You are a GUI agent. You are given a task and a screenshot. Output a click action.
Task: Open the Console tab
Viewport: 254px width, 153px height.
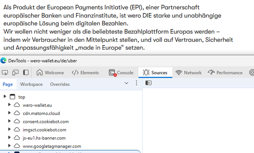(121, 73)
